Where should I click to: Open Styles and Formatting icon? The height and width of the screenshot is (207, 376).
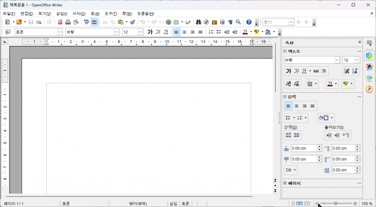pos(8,32)
